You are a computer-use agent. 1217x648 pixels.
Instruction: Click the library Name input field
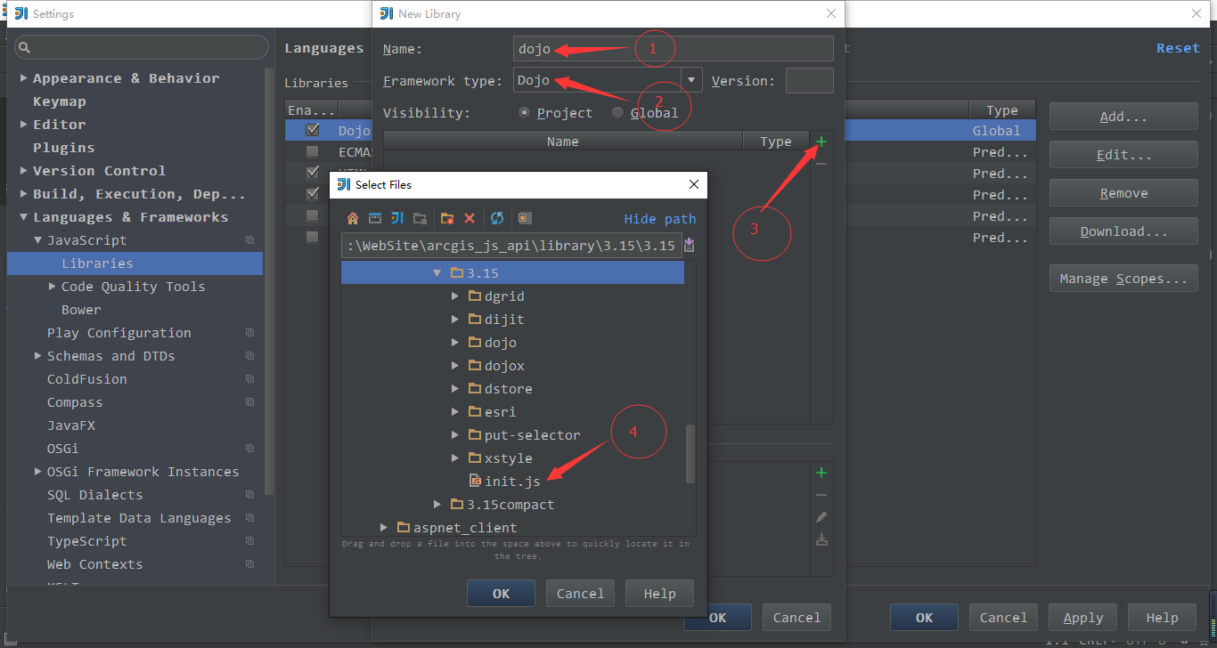click(x=674, y=49)
